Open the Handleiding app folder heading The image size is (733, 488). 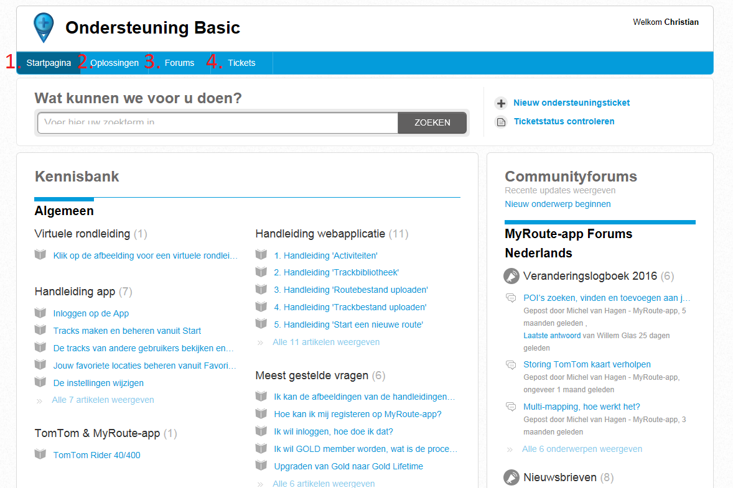click(75, 292)
